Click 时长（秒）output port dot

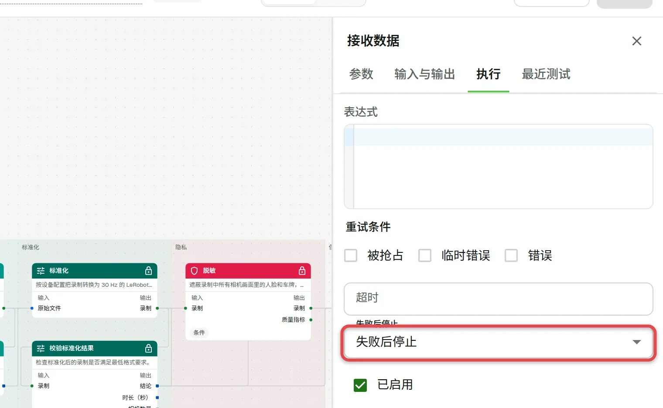(x=157, y=398)
